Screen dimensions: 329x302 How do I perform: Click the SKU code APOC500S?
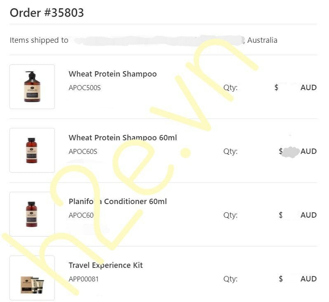(x=85, y=88)
